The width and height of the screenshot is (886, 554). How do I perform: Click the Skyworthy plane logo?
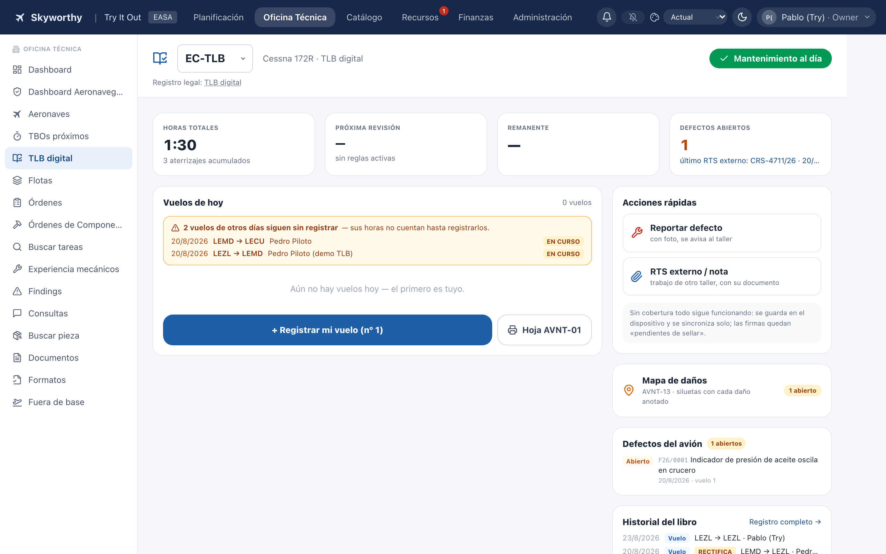20,17
